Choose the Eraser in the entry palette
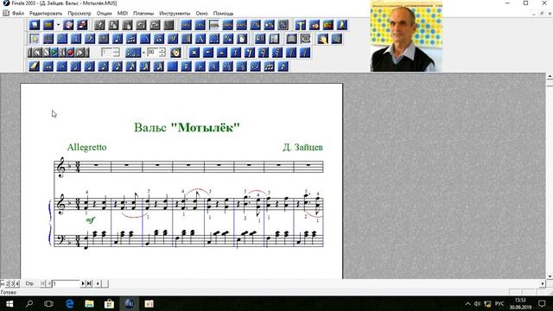 [x=35, y=66]
